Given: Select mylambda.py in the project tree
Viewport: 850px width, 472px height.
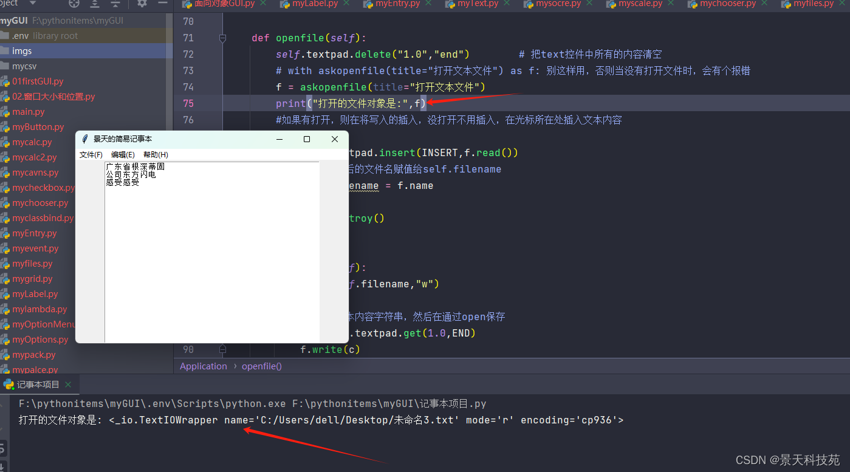Looking at the screenshot, I should pos(39,309).
